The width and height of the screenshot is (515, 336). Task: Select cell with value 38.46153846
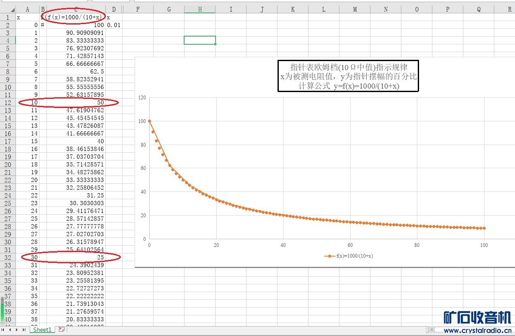[x=76, y=149]
